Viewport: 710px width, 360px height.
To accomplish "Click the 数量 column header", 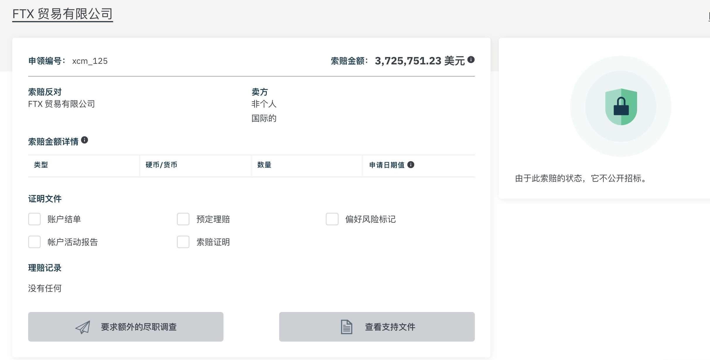I will (x=264, y=165).
